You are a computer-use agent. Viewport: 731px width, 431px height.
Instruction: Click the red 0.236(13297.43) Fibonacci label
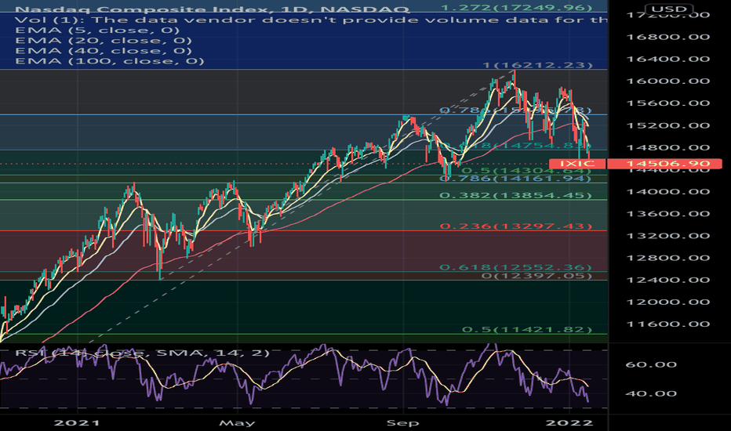516,226
